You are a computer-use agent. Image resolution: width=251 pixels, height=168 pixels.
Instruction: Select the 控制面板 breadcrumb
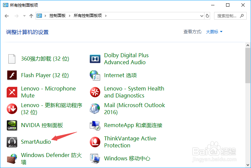(58, 16)
